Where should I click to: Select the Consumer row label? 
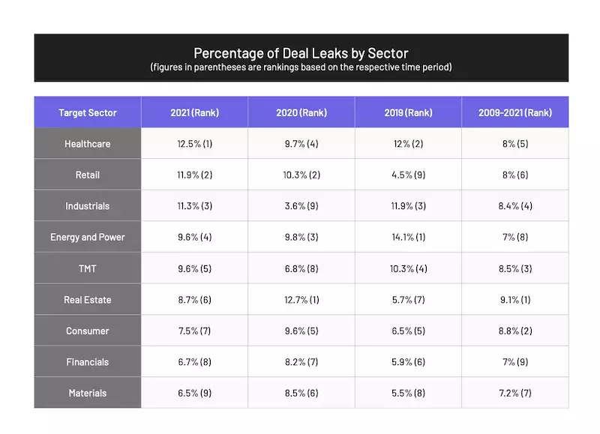(x=88, y=331)
